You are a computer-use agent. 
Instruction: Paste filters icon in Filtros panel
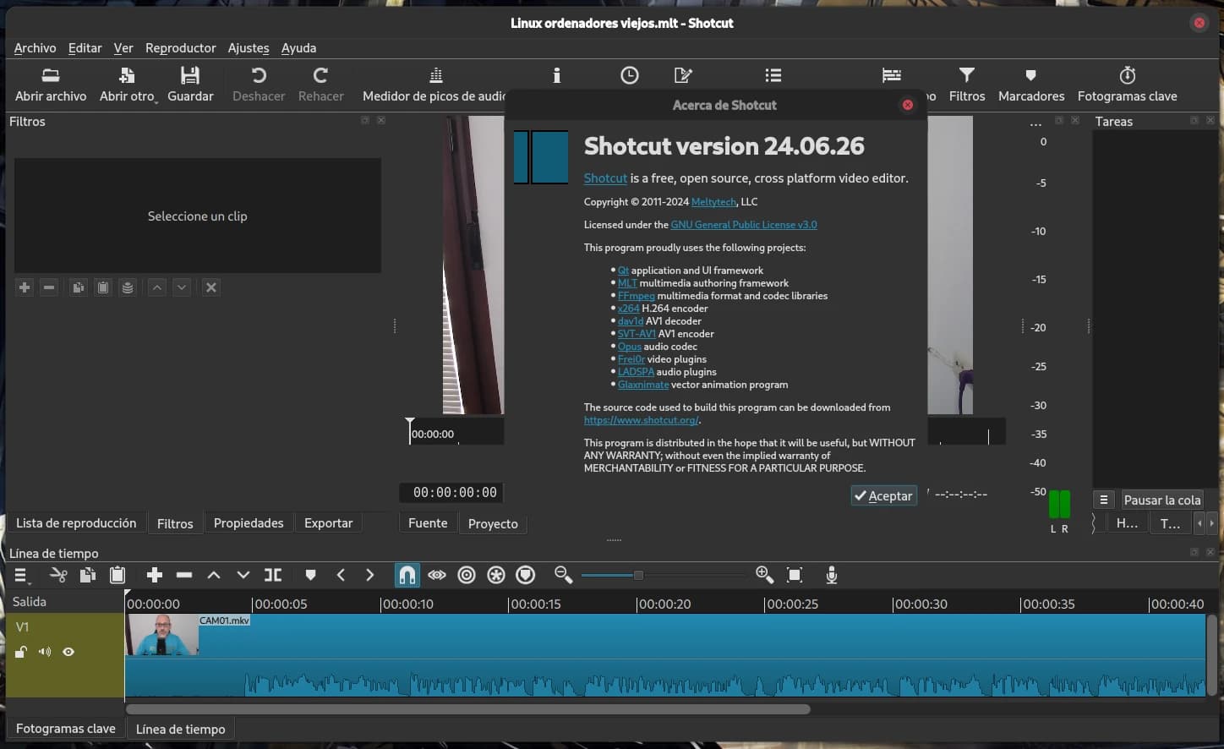point(102,287)
